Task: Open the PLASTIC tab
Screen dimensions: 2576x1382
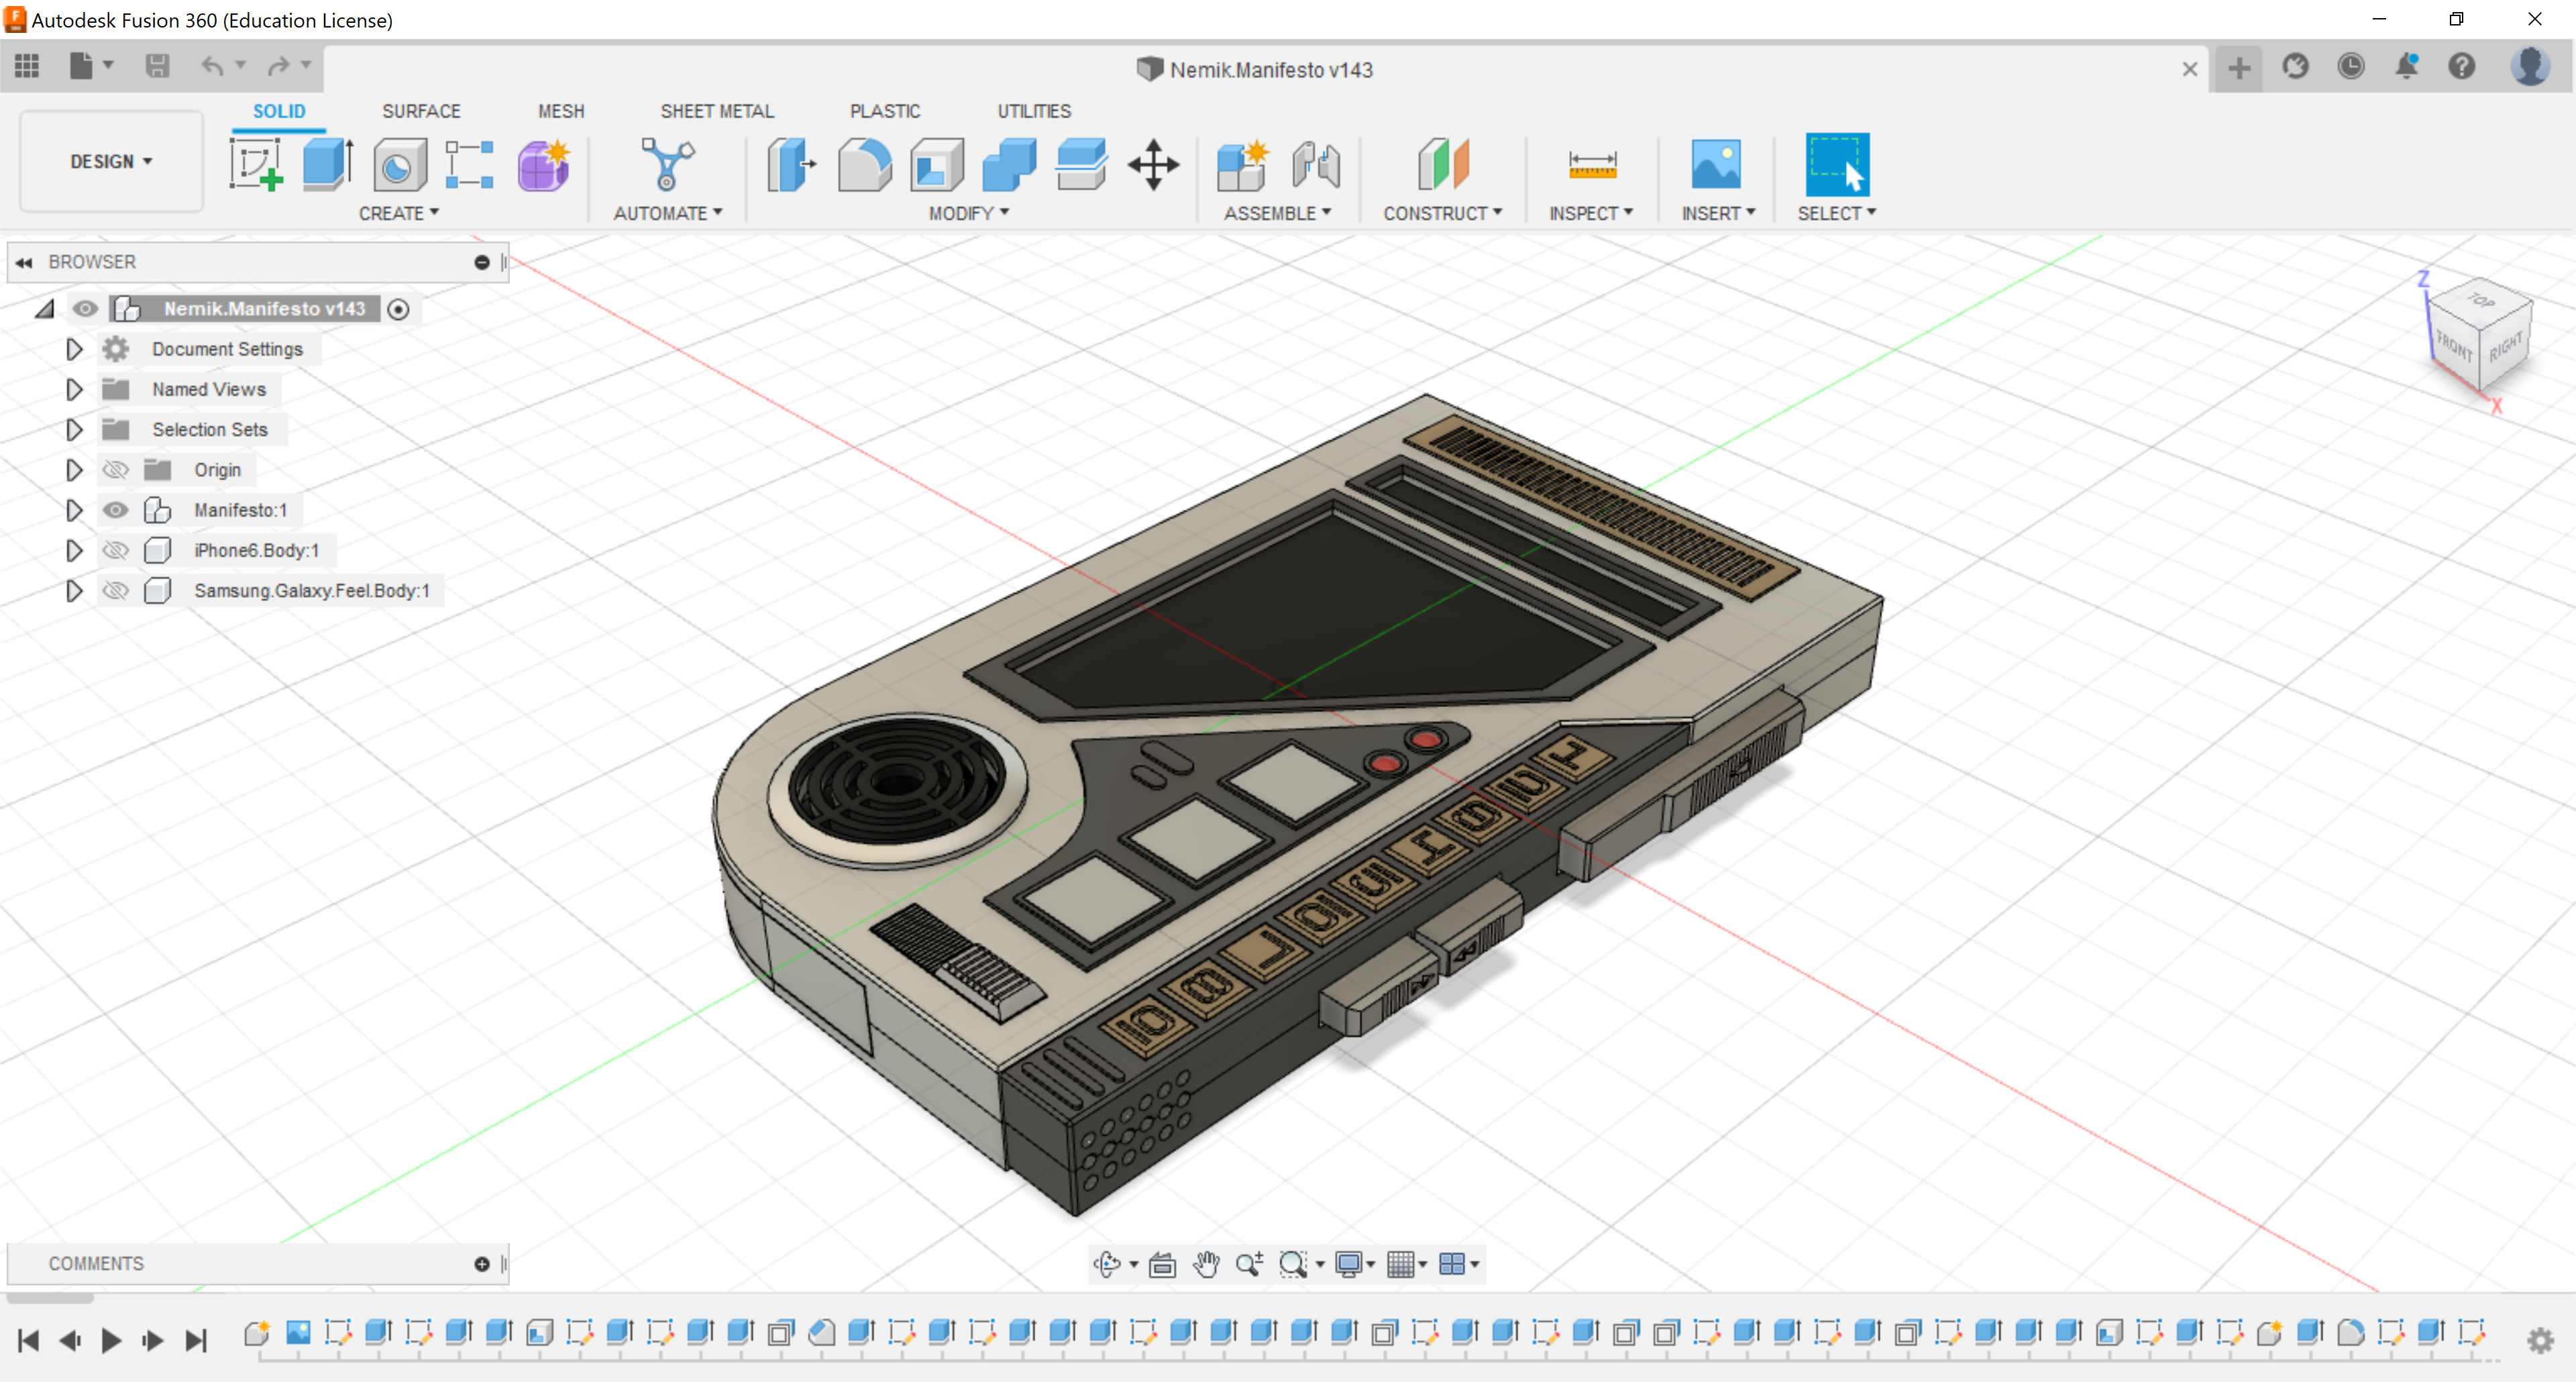Action: point(885,111)
